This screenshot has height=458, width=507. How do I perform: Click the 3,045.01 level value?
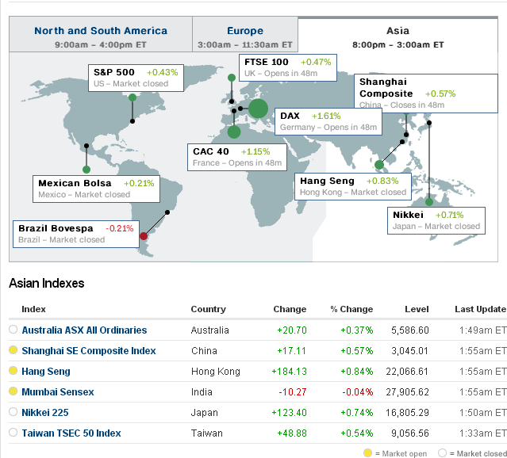[x=409, y=351]
